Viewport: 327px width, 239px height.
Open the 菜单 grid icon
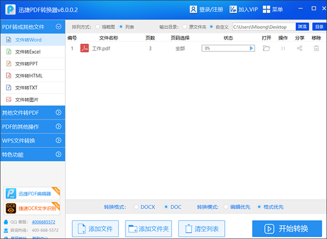pos(266,10)
